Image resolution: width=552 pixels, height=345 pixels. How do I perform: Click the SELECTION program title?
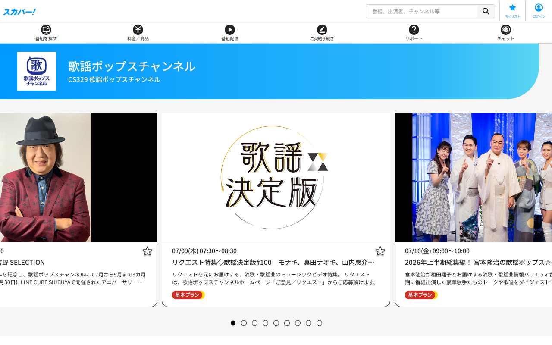tap(22, 262)
